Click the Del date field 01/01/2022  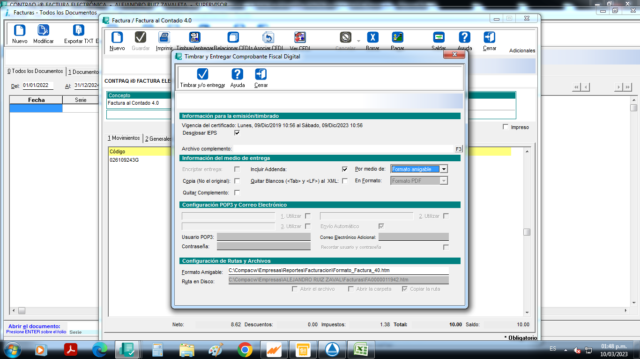tap(38, 86)
